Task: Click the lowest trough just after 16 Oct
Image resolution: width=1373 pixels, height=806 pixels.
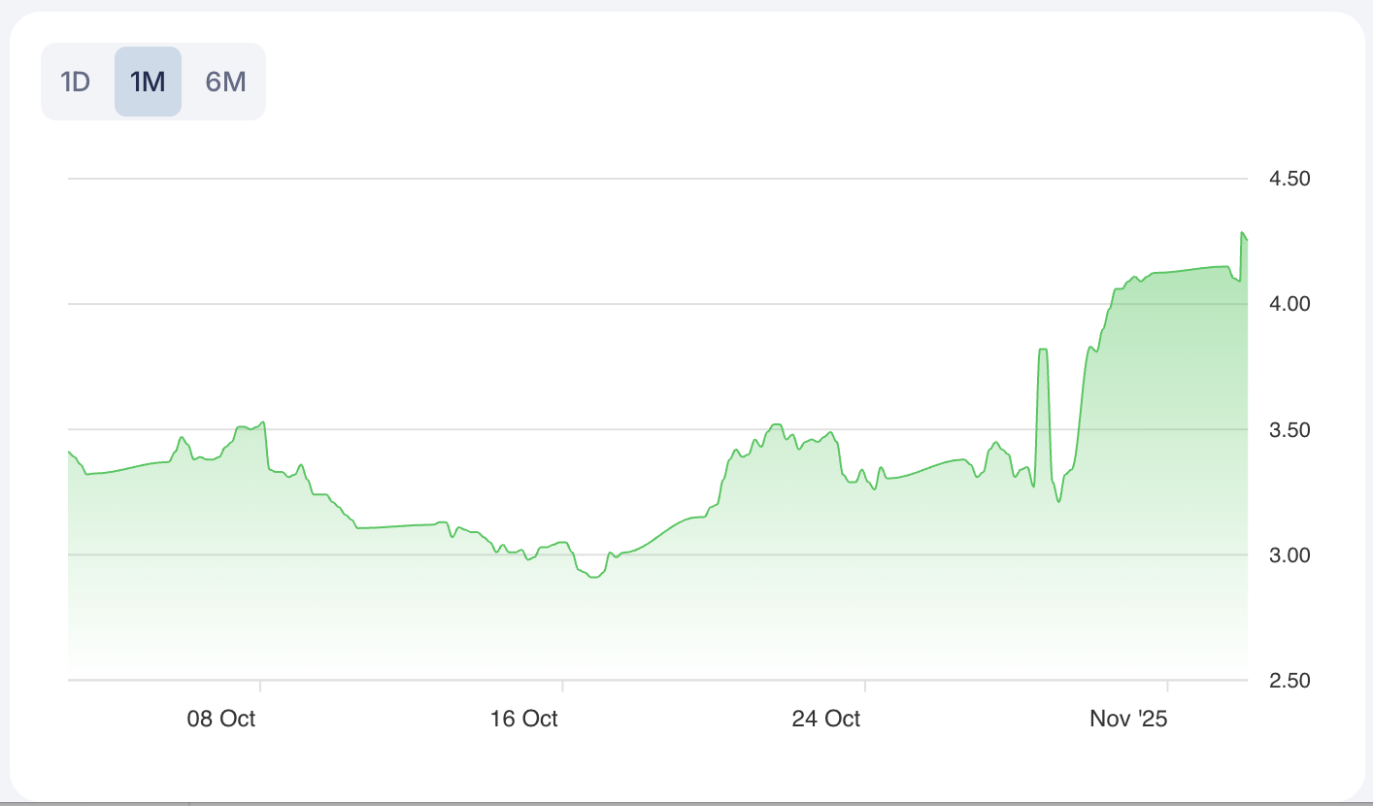Action: (x=594, y=577)
